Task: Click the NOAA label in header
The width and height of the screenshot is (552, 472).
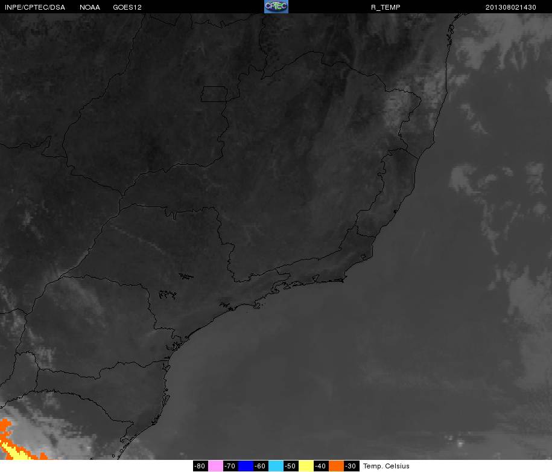Action: tap(90, 7)
